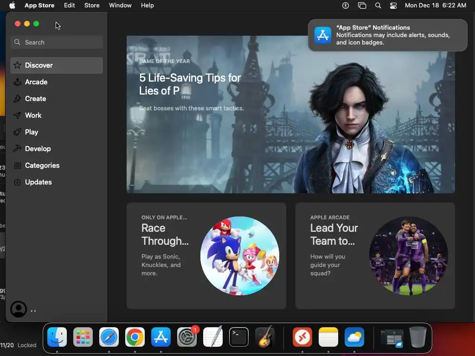Launch GarageBand from the Dock
This screenshot has width=475, height=356.
tap(265, 337)
